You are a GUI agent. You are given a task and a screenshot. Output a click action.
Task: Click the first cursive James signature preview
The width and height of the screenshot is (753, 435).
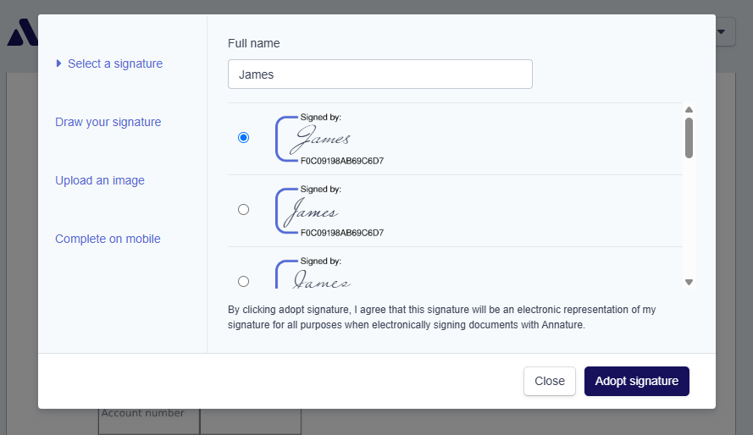click(329, 139)
